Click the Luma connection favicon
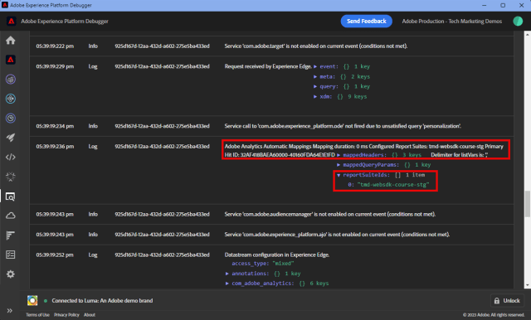This screenshot has height=320, width=531. point(32,300)
